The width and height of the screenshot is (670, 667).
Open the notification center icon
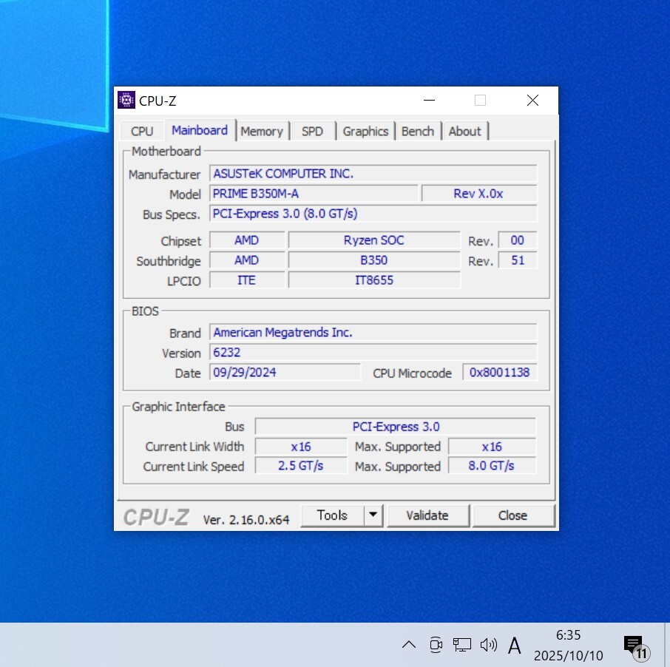[x=635, y=646]
